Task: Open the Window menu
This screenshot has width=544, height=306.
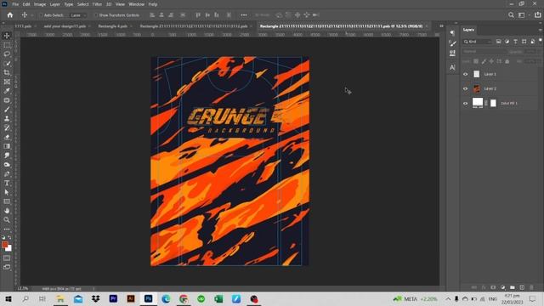Action: [136, 4]
